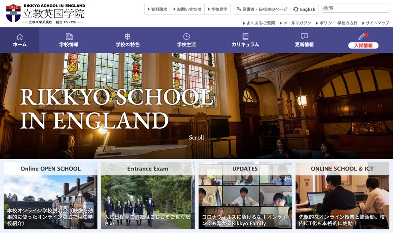The width and height of the screenshot is (393, 236).
Task: Click the clock icon above 学校生活
Action: pos(187,37)
